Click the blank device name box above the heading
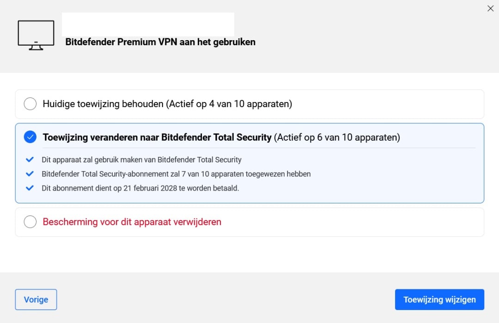 tap(148, 24)
